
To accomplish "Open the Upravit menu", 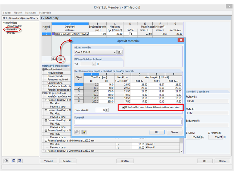I will [x=18, y=13].
